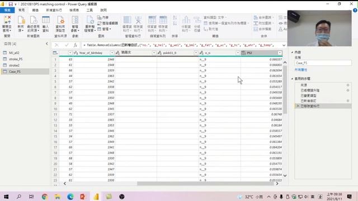The image size is (358, 201).
Task: Click the formula bar fx icon
Action: point(76,45)
